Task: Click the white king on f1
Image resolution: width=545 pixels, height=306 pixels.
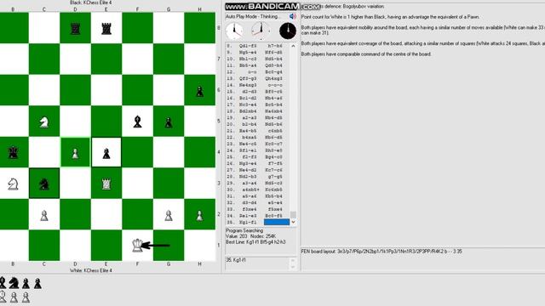Action: click(138, 246)
